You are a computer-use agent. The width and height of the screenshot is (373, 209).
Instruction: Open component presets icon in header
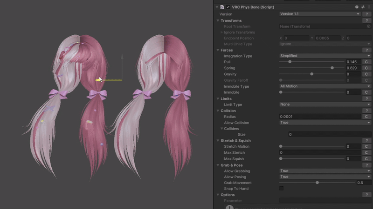pyautogui.click(x=363, y=7)
